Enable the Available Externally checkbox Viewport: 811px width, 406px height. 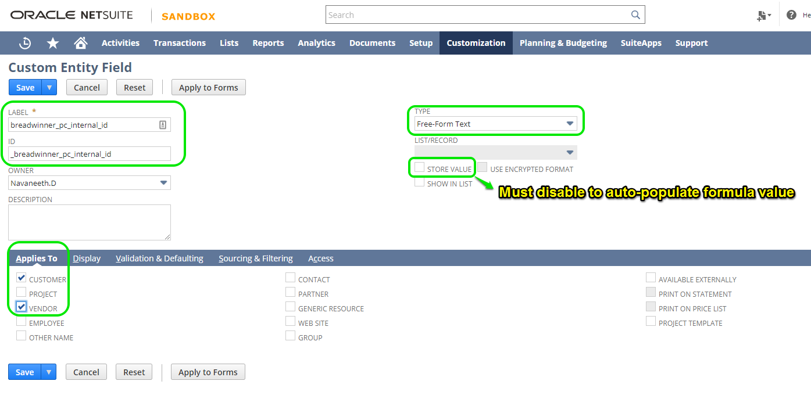[651, 278]
